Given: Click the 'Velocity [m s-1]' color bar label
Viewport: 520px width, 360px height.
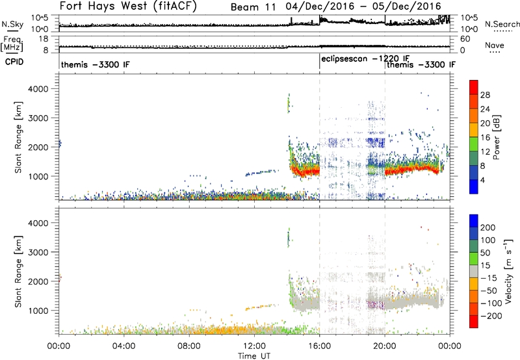Looking at the screenshot, I should coord(508,271).
